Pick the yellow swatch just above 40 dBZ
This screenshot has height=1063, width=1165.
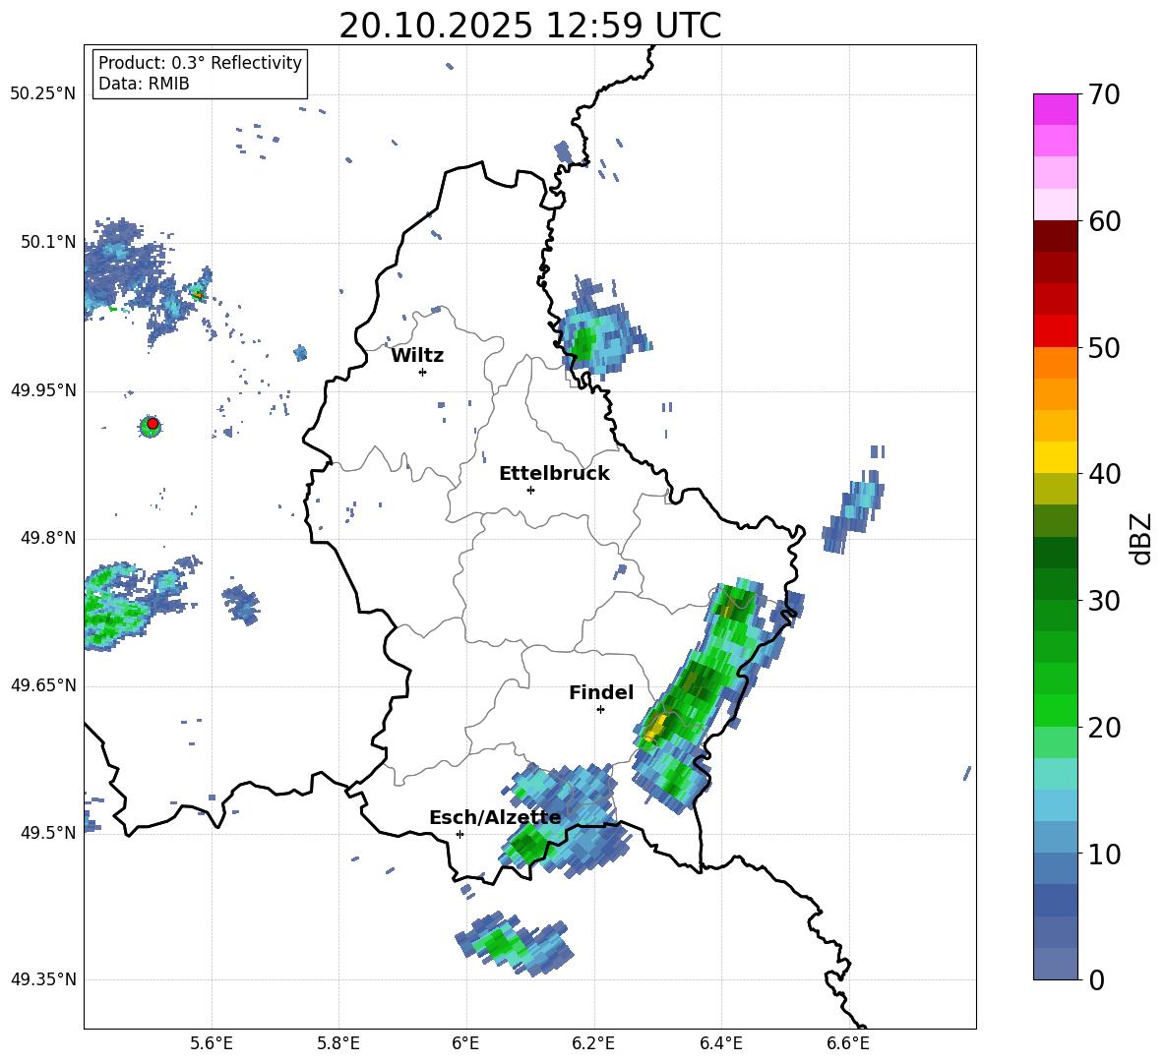(1055, 457)
